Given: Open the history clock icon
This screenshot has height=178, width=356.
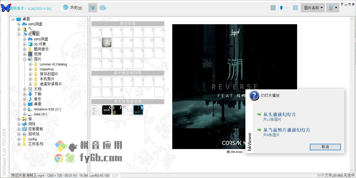Looking at the screenshot, I should (66, 7).
